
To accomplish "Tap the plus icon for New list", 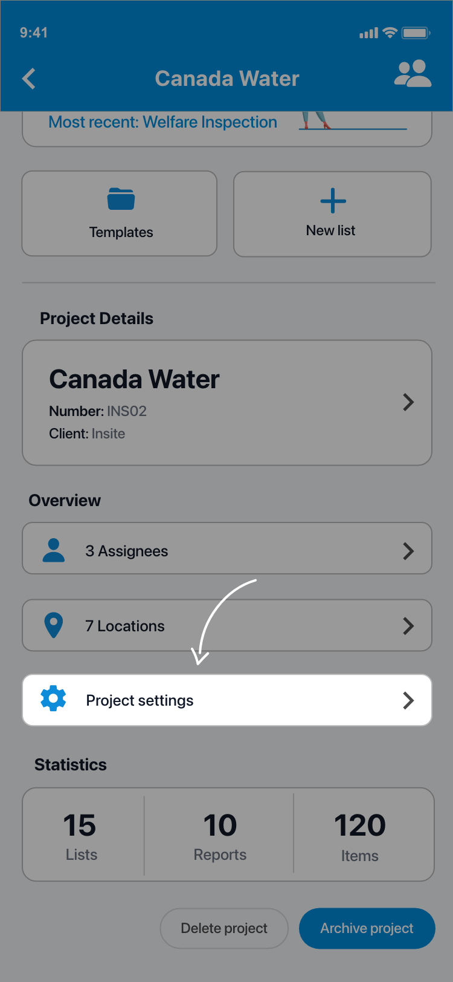I will point(333,201).
